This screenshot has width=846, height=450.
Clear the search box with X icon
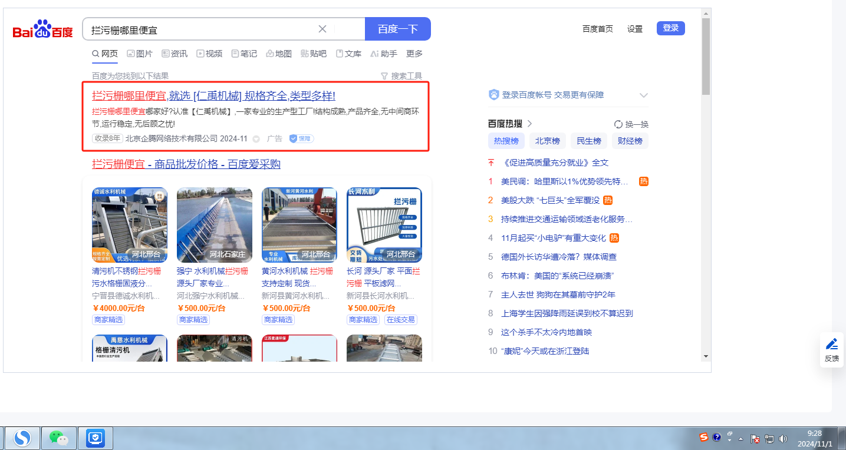click(322, 29)
